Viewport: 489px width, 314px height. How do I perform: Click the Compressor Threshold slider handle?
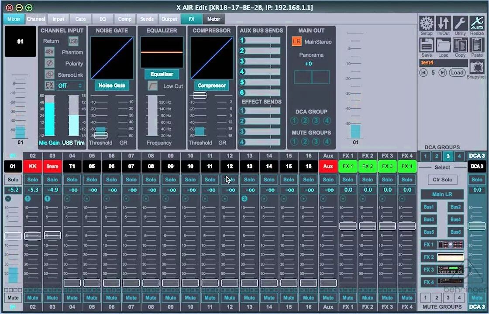click(x=199, y=96)
